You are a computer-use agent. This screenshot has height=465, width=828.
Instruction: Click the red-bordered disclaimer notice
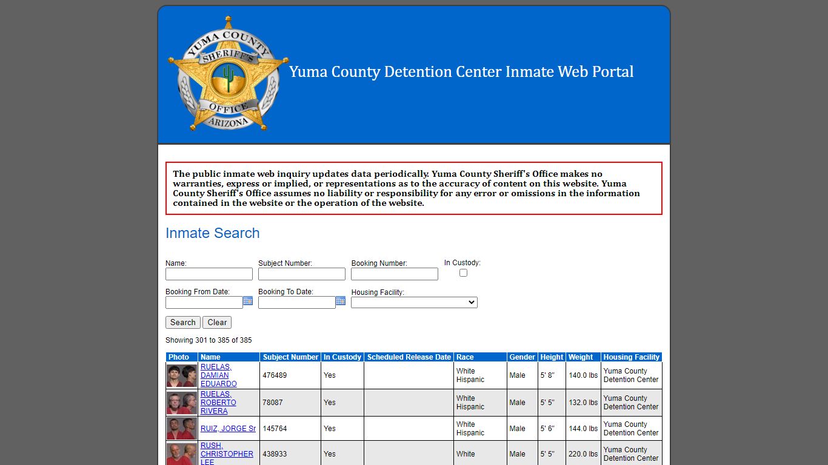coord(414,188)
